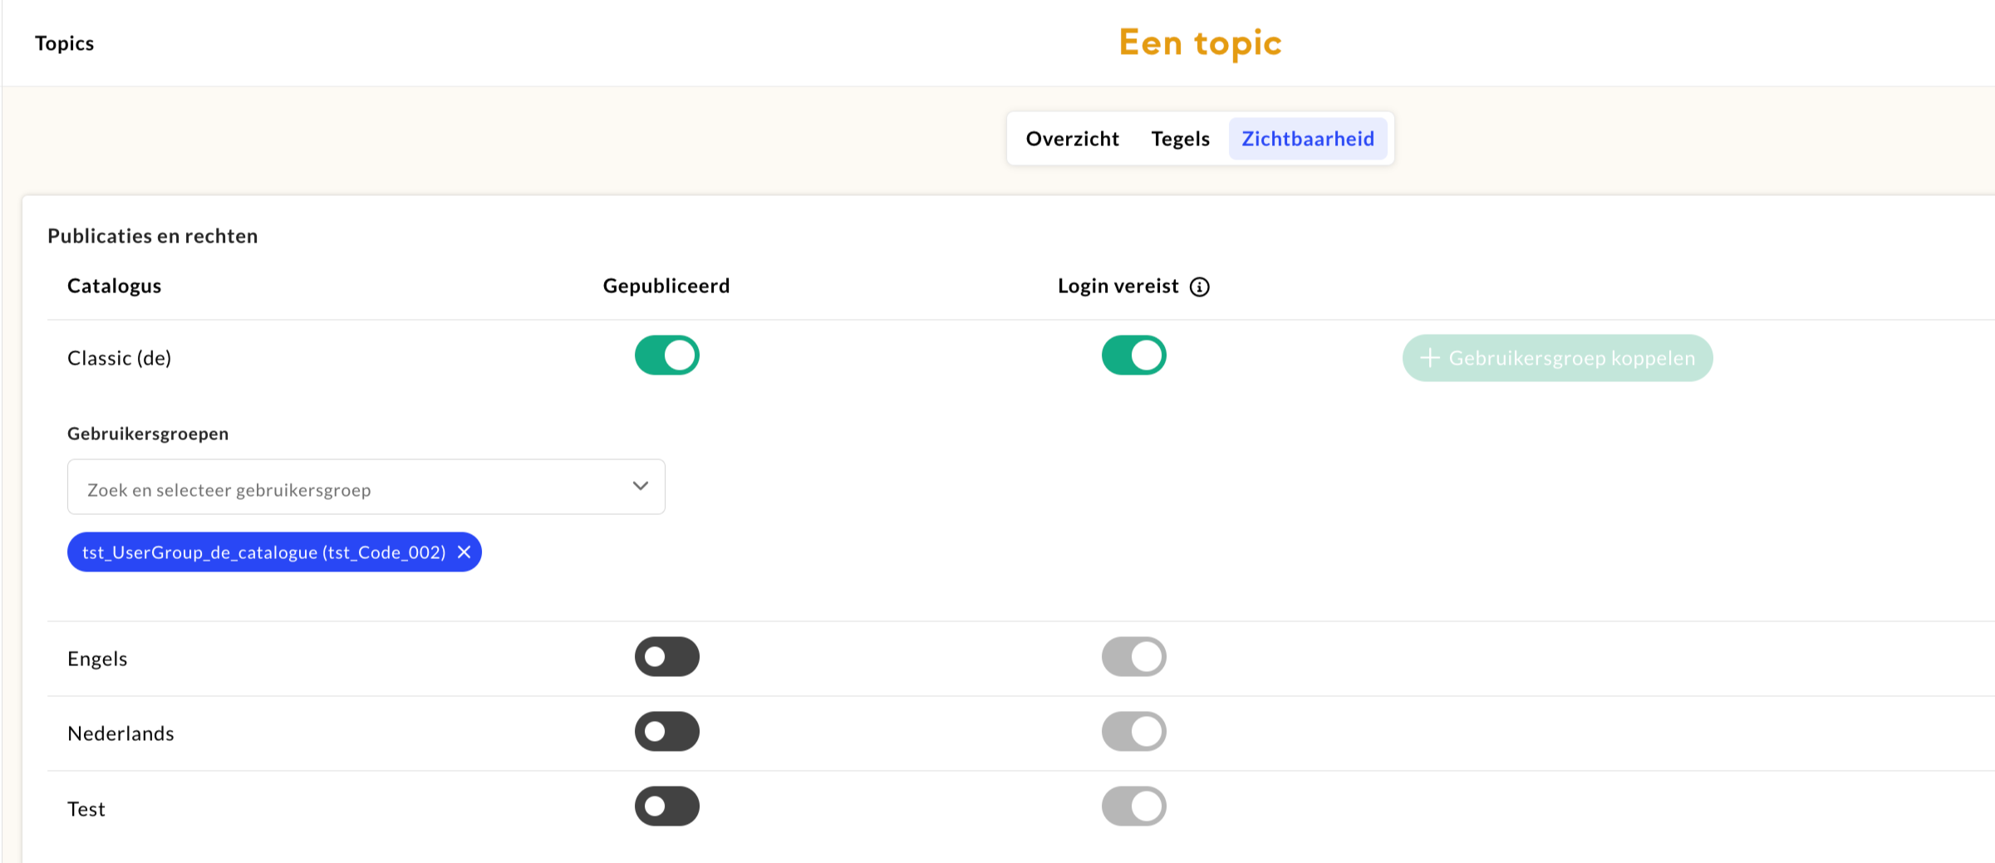Click the Login vereist info icon
Viewport: 1995px width, 863px height.
tap(1199, 287)
